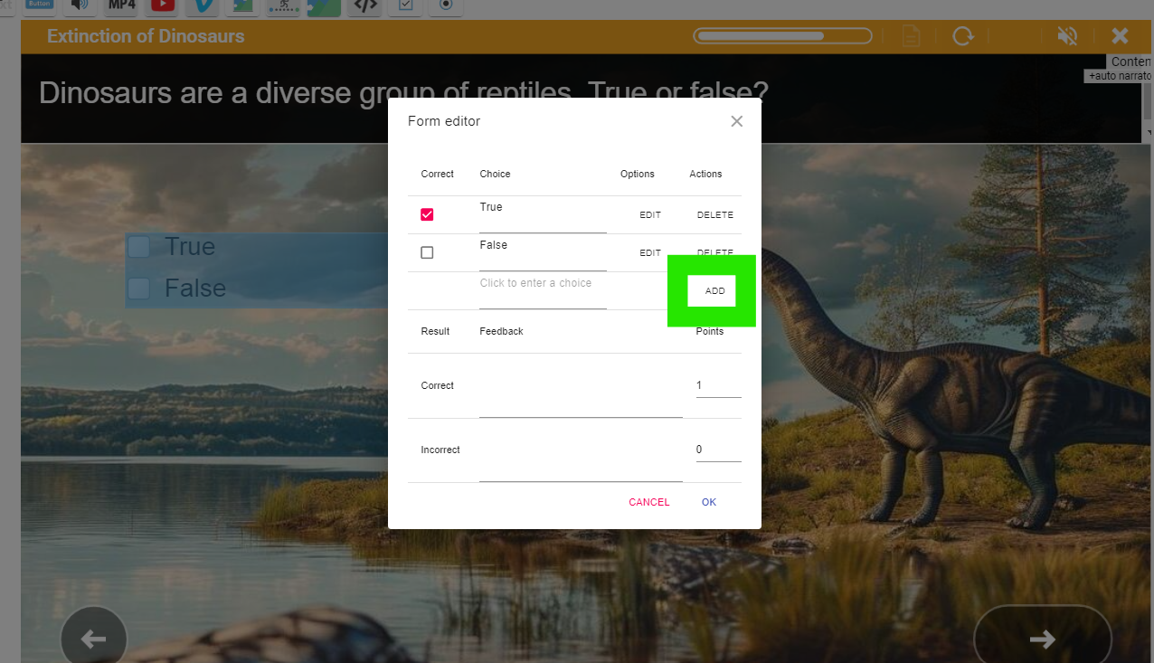This screenshot has width=1154, height=663.
Task: Close the Form editor with X
Action: (x=737, y=121)
